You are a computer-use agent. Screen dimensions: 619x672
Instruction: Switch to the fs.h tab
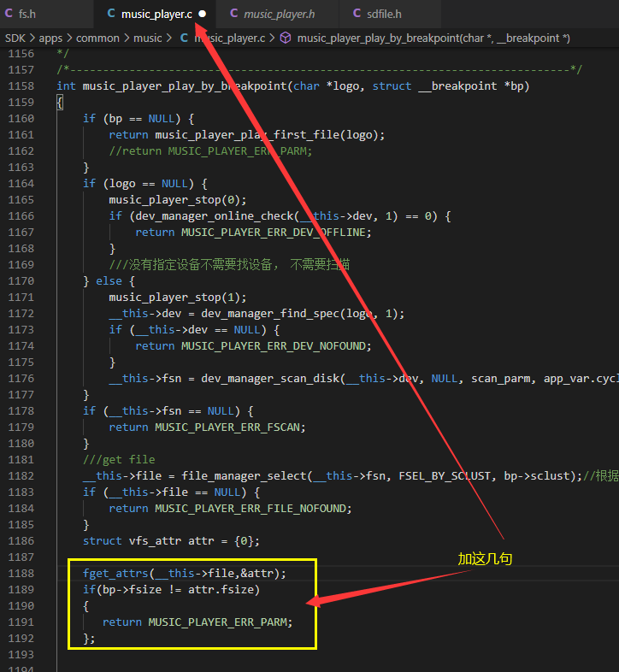tap(27, 15)
